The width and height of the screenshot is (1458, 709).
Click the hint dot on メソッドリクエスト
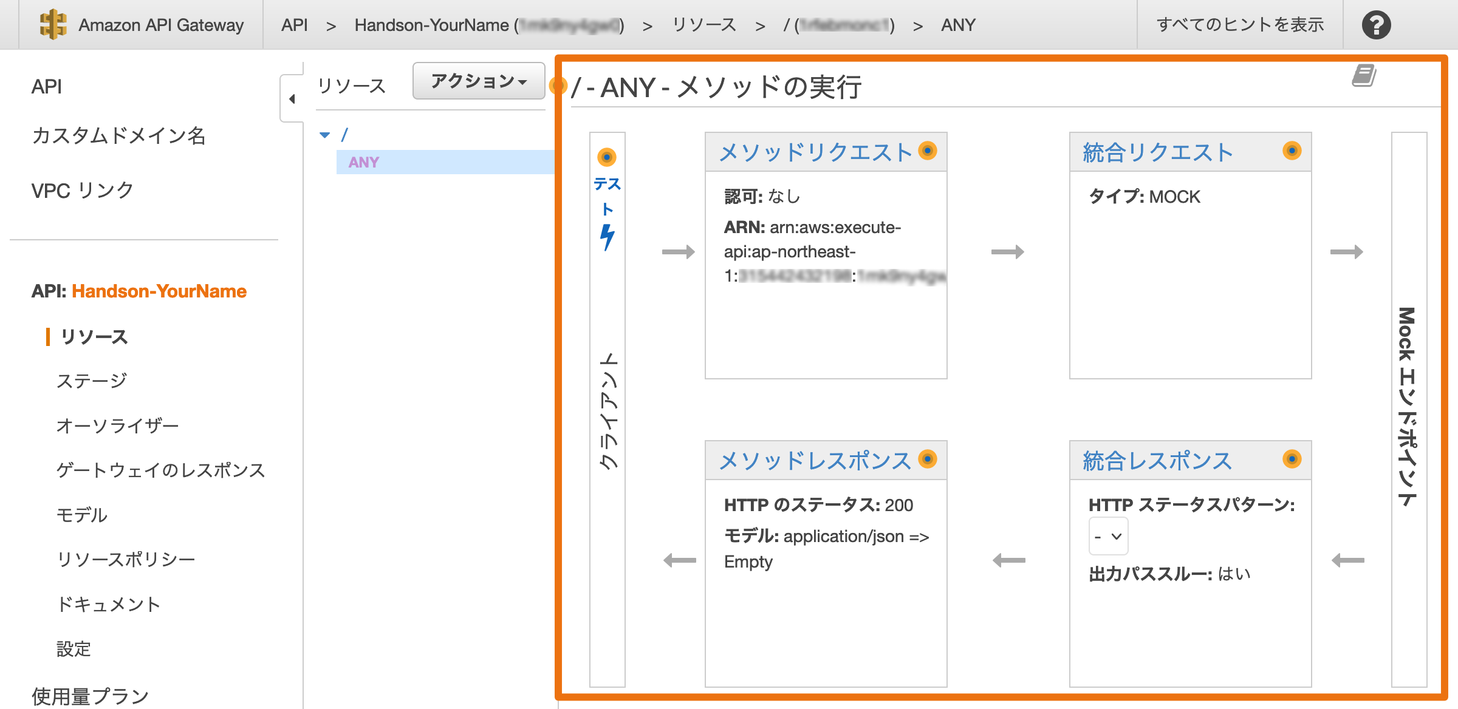tap(928, 151)
